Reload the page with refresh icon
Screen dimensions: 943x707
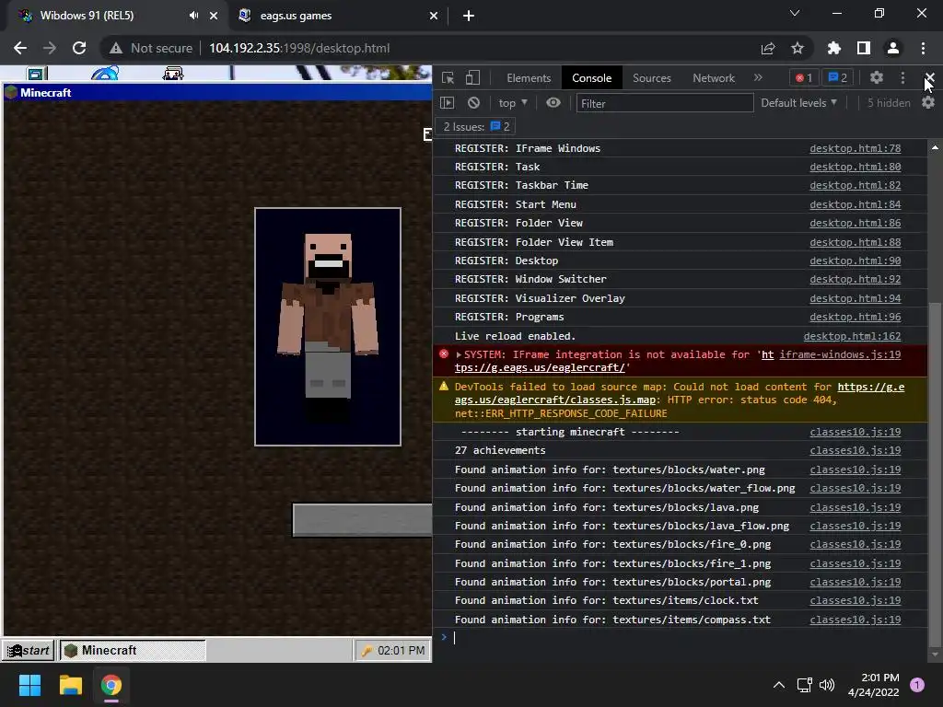point(79,48)
